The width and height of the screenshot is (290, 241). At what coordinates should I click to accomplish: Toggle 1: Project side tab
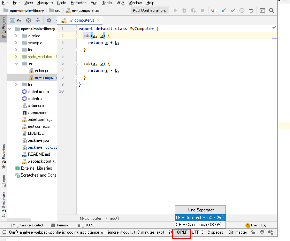pyautogui.click(x=3, y=28)
